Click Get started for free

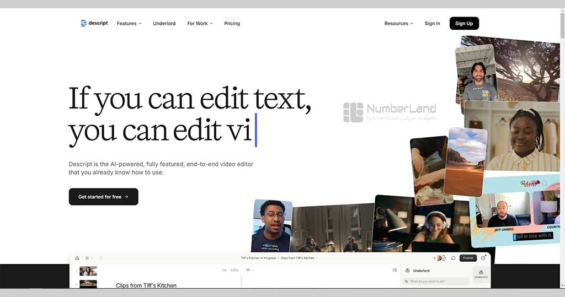click(x=103, y=197)
